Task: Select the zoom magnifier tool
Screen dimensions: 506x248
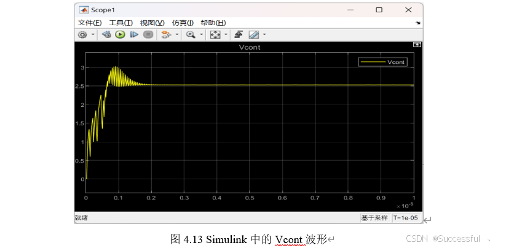Action: [191, 35]
